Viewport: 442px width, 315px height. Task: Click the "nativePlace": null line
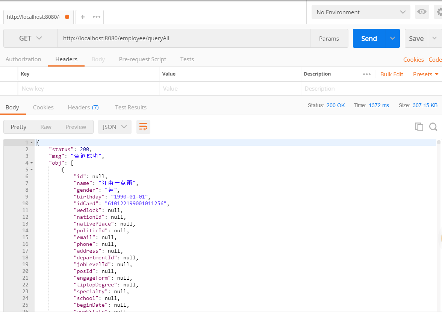[x=104, y=224]
